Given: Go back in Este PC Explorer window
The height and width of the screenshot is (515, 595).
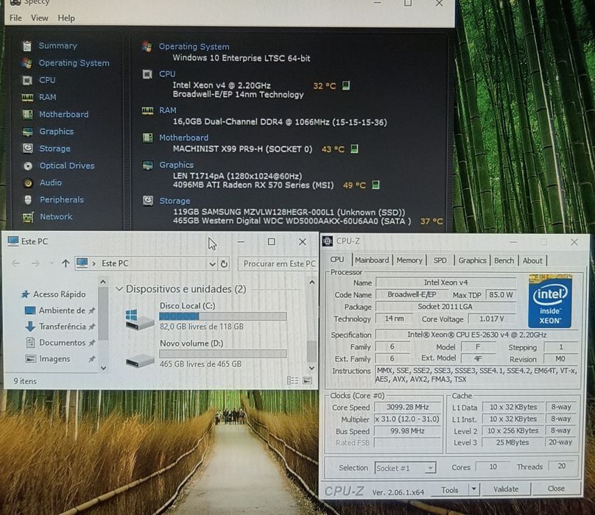Looking at the screenshot, I should point(16,263).
